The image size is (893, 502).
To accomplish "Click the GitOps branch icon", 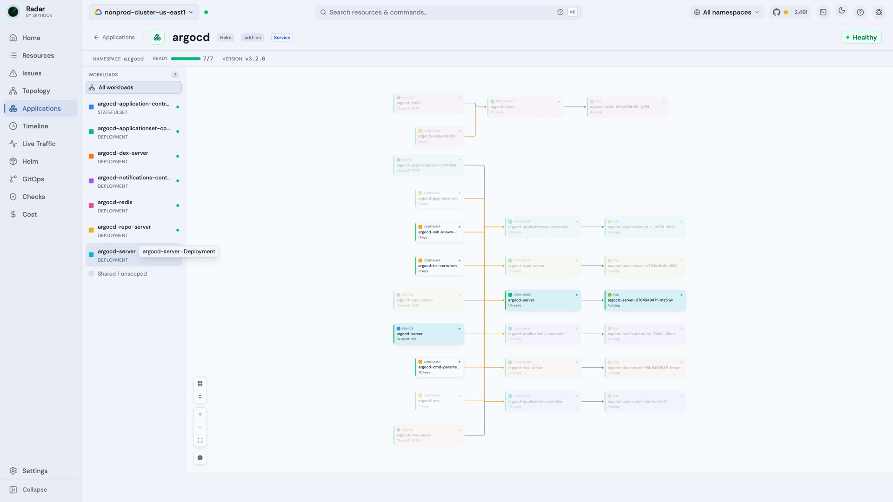I will point(13,179).
